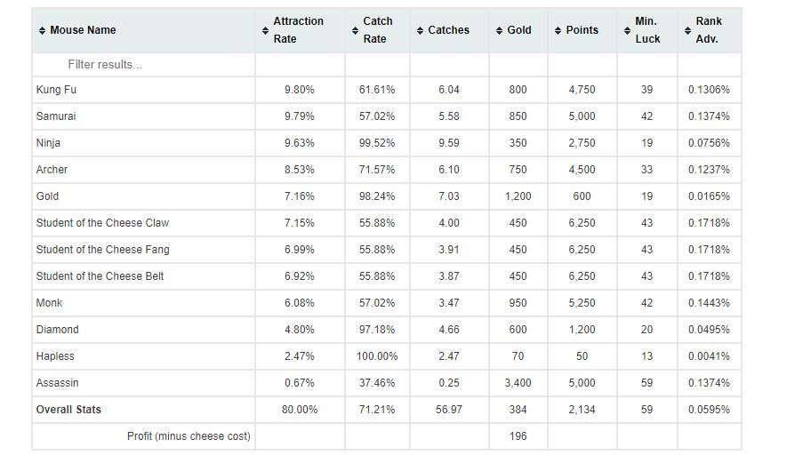This screenshot has height=471, width=803.
Task: Sort by Catch Rate arrow icon
Action: click(355, 31)
